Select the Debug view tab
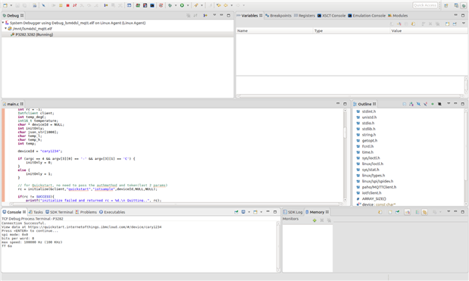 click(13, 16)
